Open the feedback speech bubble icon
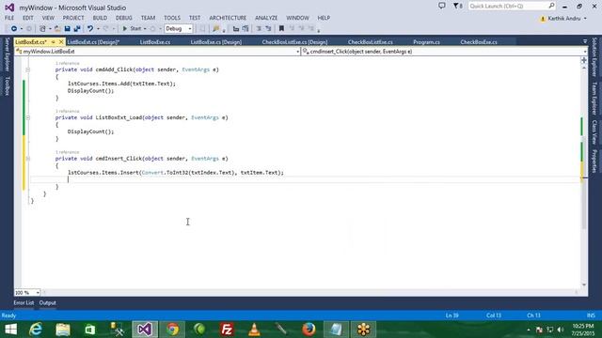 point(442,6)
